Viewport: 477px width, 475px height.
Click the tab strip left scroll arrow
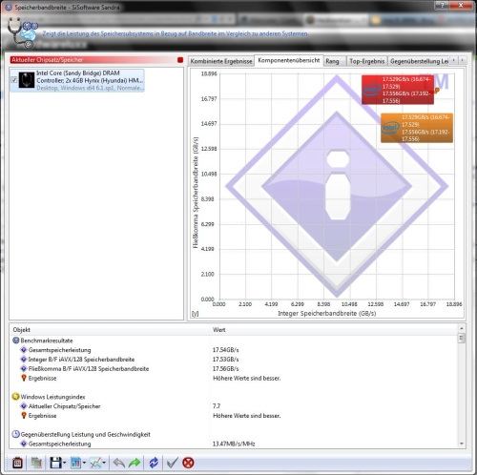tap(454, 60)
